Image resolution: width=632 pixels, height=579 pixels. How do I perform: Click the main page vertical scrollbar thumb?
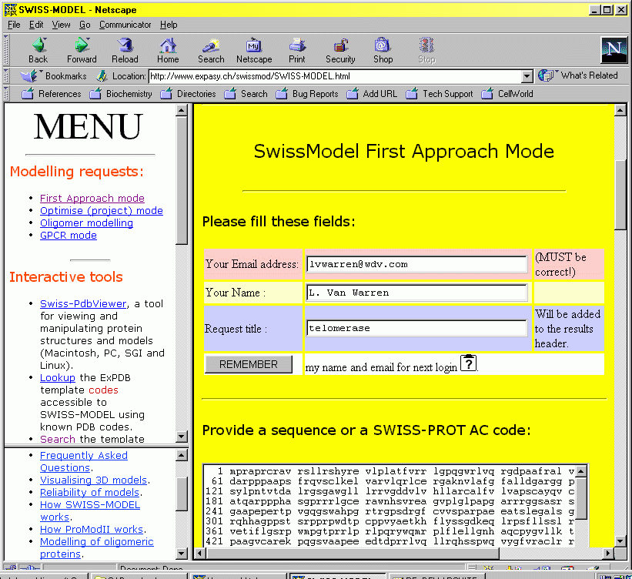tap(620, 194)
